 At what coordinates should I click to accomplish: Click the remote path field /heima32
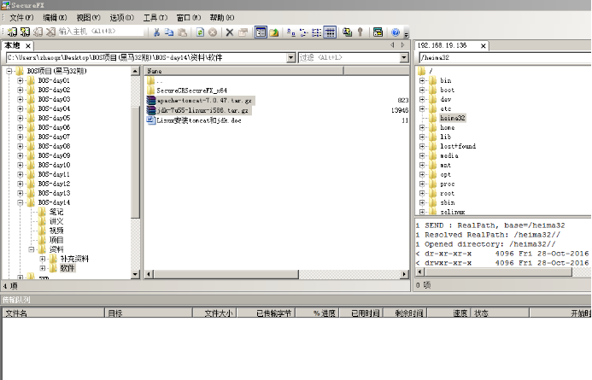[x=505, y=57]
